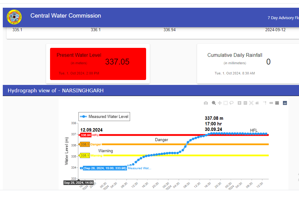Screen dimensions: 299x197
Task: Zoom out on the hydrograph
Action: pos(245,103)
